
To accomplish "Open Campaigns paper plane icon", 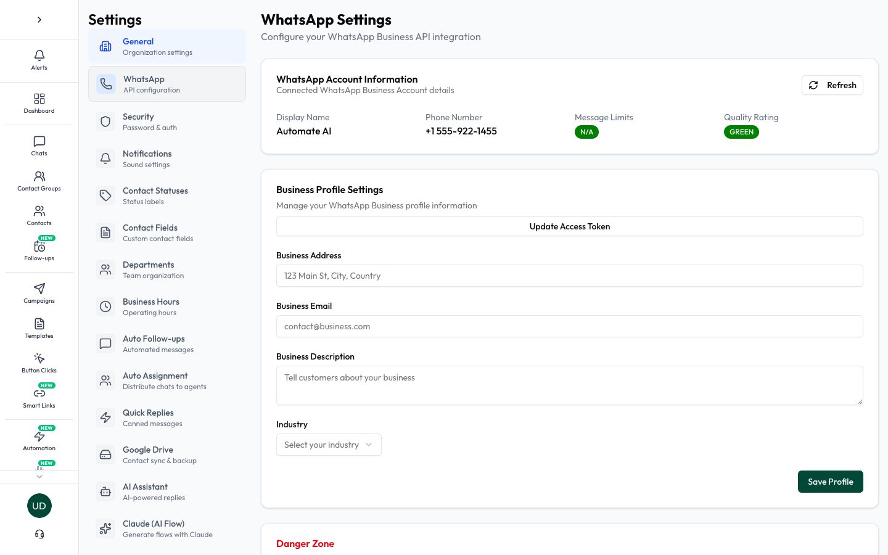I will (39, 289).
